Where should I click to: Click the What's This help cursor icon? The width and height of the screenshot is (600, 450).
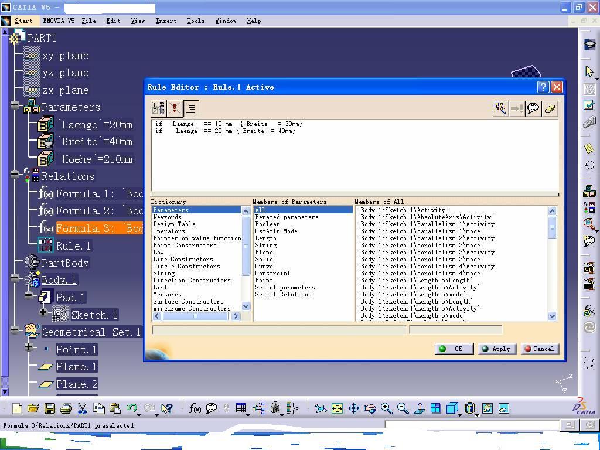167,408
